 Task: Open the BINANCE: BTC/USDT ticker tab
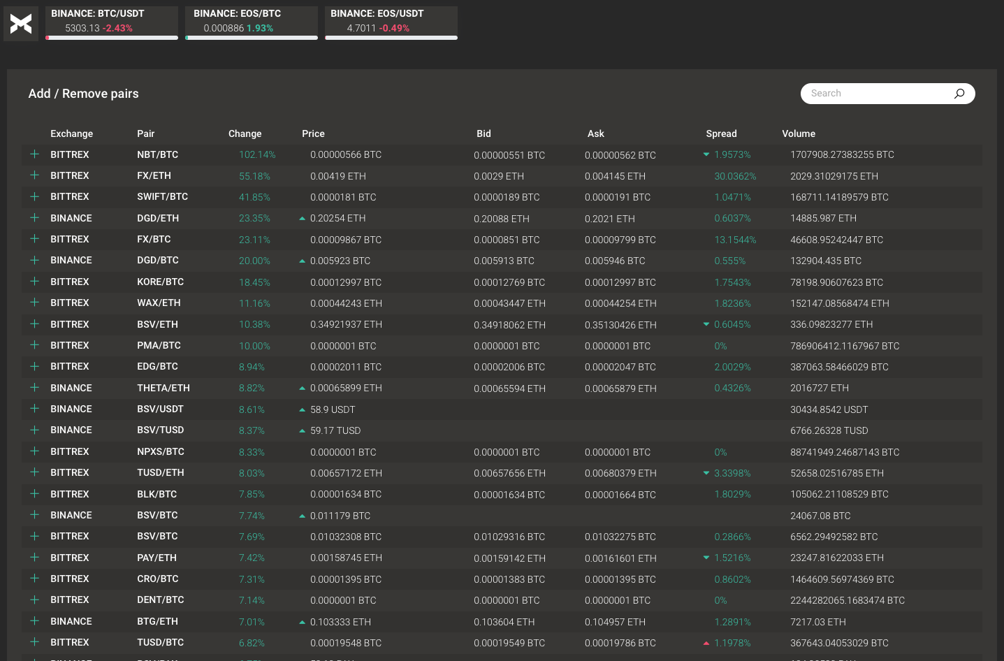112,23
